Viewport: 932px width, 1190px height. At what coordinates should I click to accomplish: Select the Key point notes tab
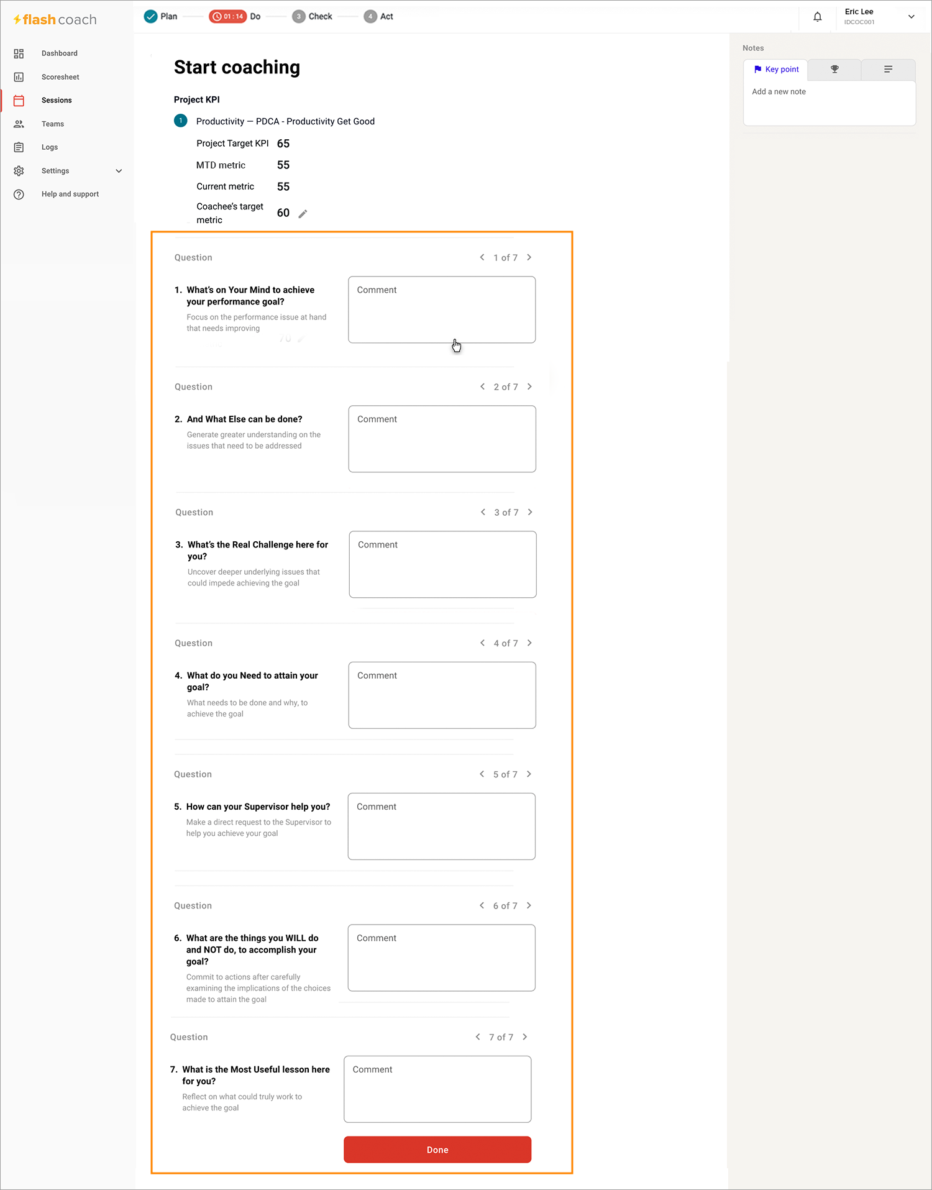(775, 70)
